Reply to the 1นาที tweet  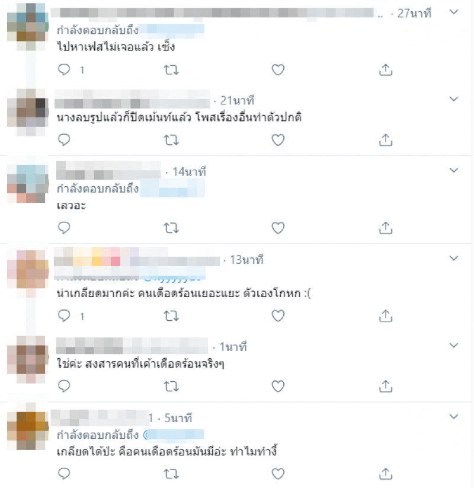pos(64,386)
